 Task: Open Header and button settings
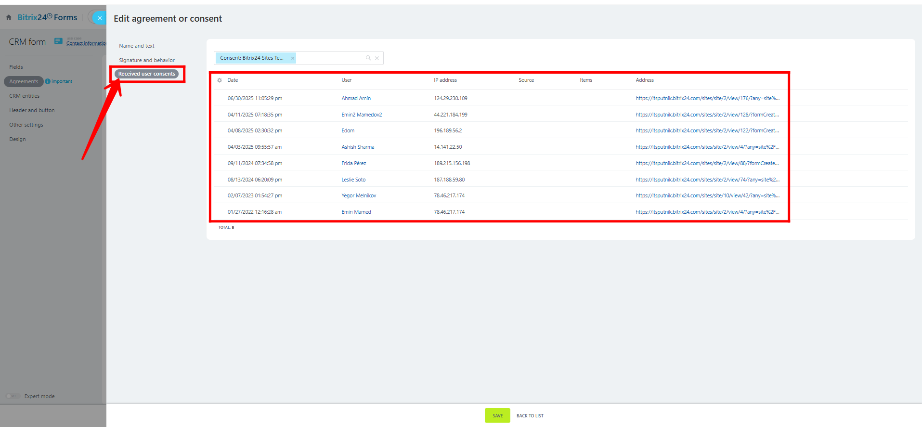pos(32,110)
